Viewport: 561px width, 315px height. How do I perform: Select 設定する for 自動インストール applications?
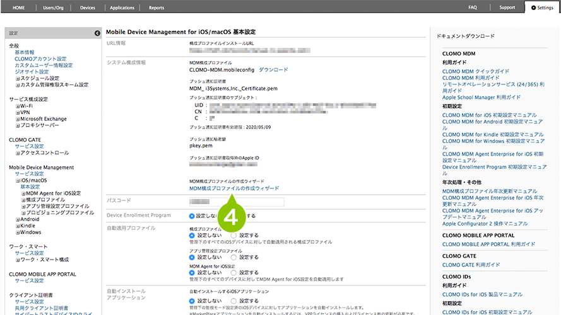(233, 301)
